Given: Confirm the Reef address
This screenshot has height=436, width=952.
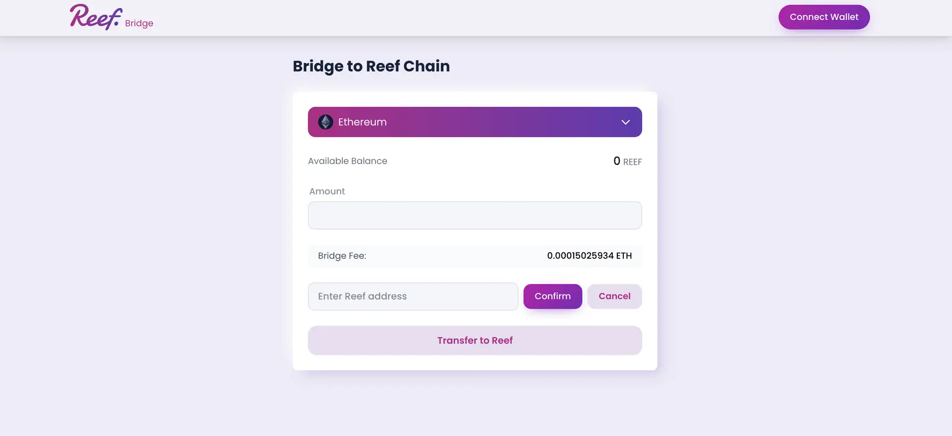Looking at the screenshot, I should pos(552,296).
